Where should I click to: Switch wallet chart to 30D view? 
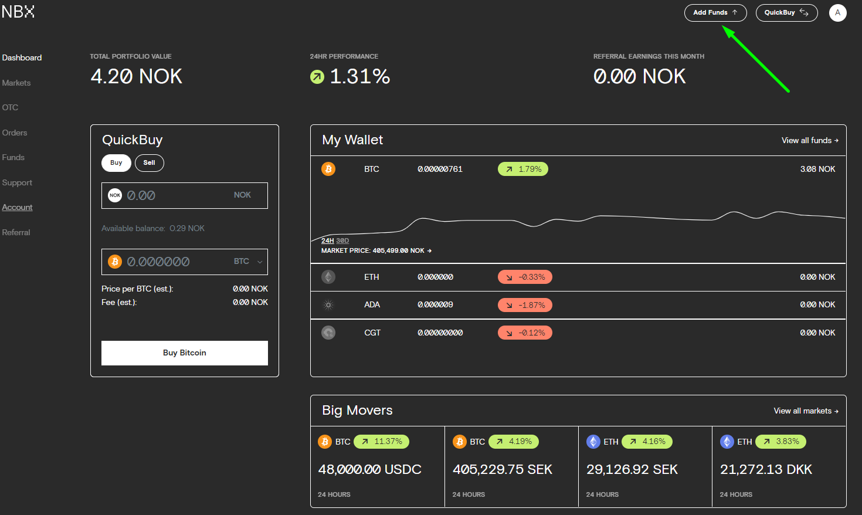[x=342, y=240]
